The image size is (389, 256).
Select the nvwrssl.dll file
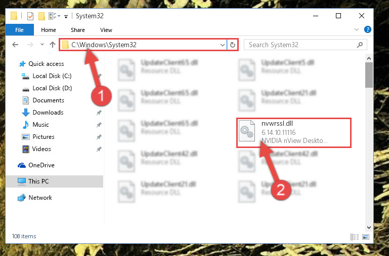click(x=294, y=133)
